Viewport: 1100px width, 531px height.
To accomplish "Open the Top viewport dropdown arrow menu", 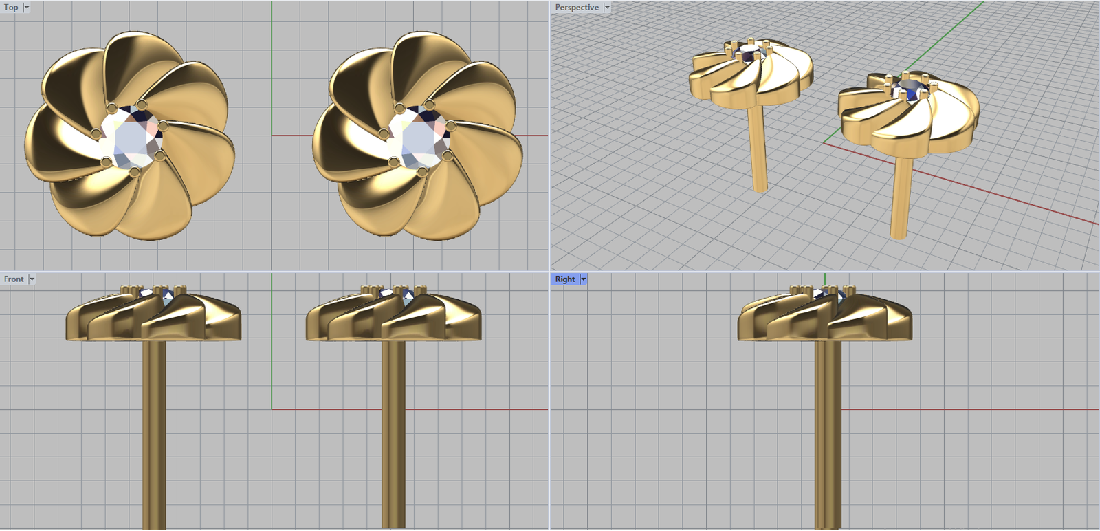I will pos(27,8).
